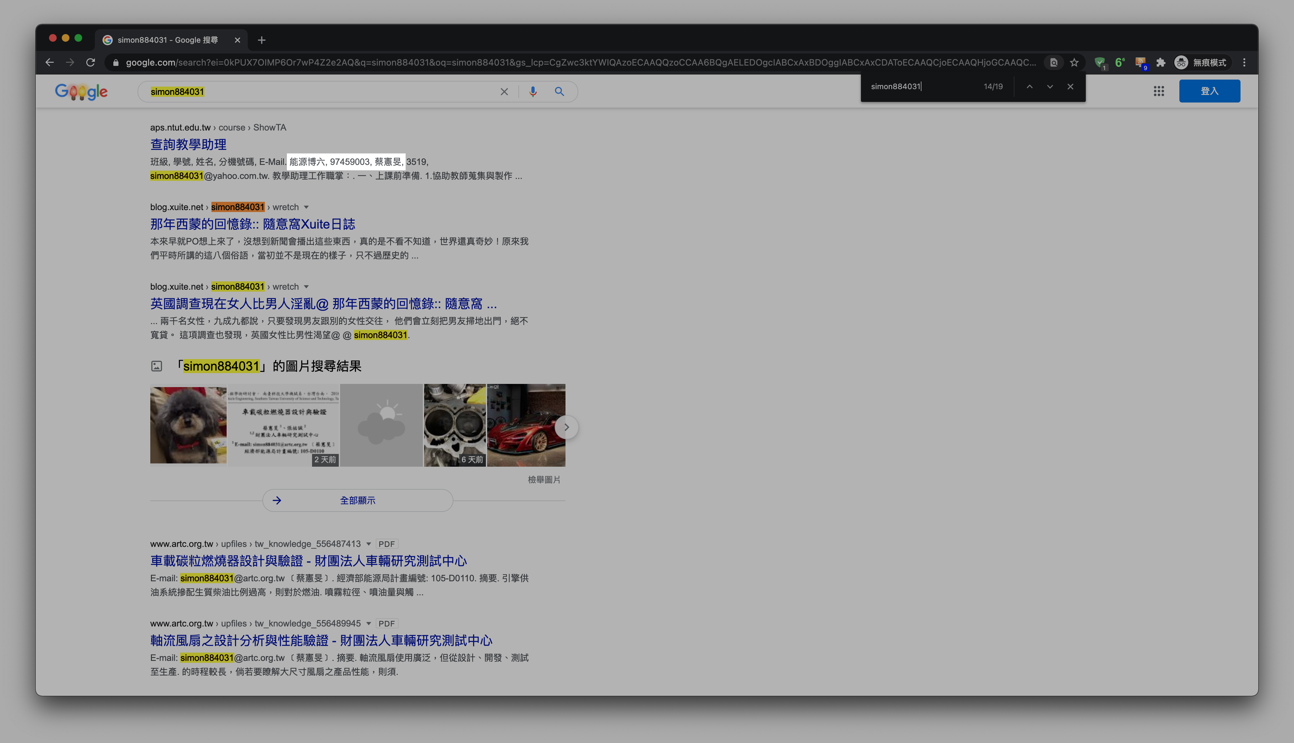The height and width of the screenshot is (743, 1294).
Task: Go to previous find match
Action: (1030, 87)
